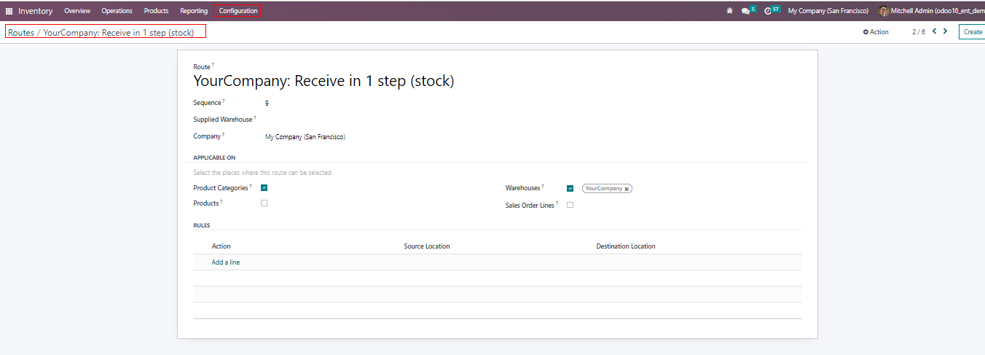
Task: Open the Reporting menu
Action: coord(194,11)
